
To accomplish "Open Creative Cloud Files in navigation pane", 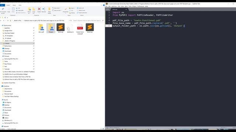I will coord(9,83).
